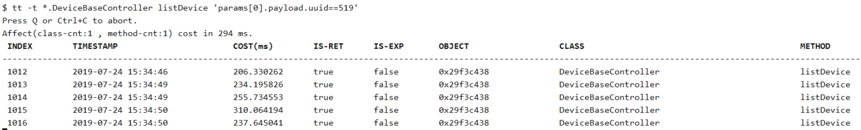Click the METHOD column header
861x130 pixels.
815,46
